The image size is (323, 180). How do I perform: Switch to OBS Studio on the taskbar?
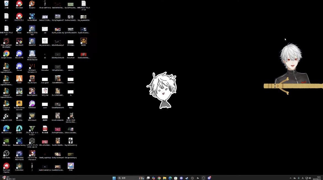point(203,178)
